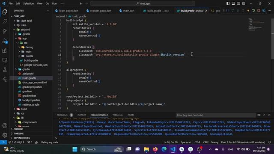
Task: Open the Run menu
Action: pos(54,3)
